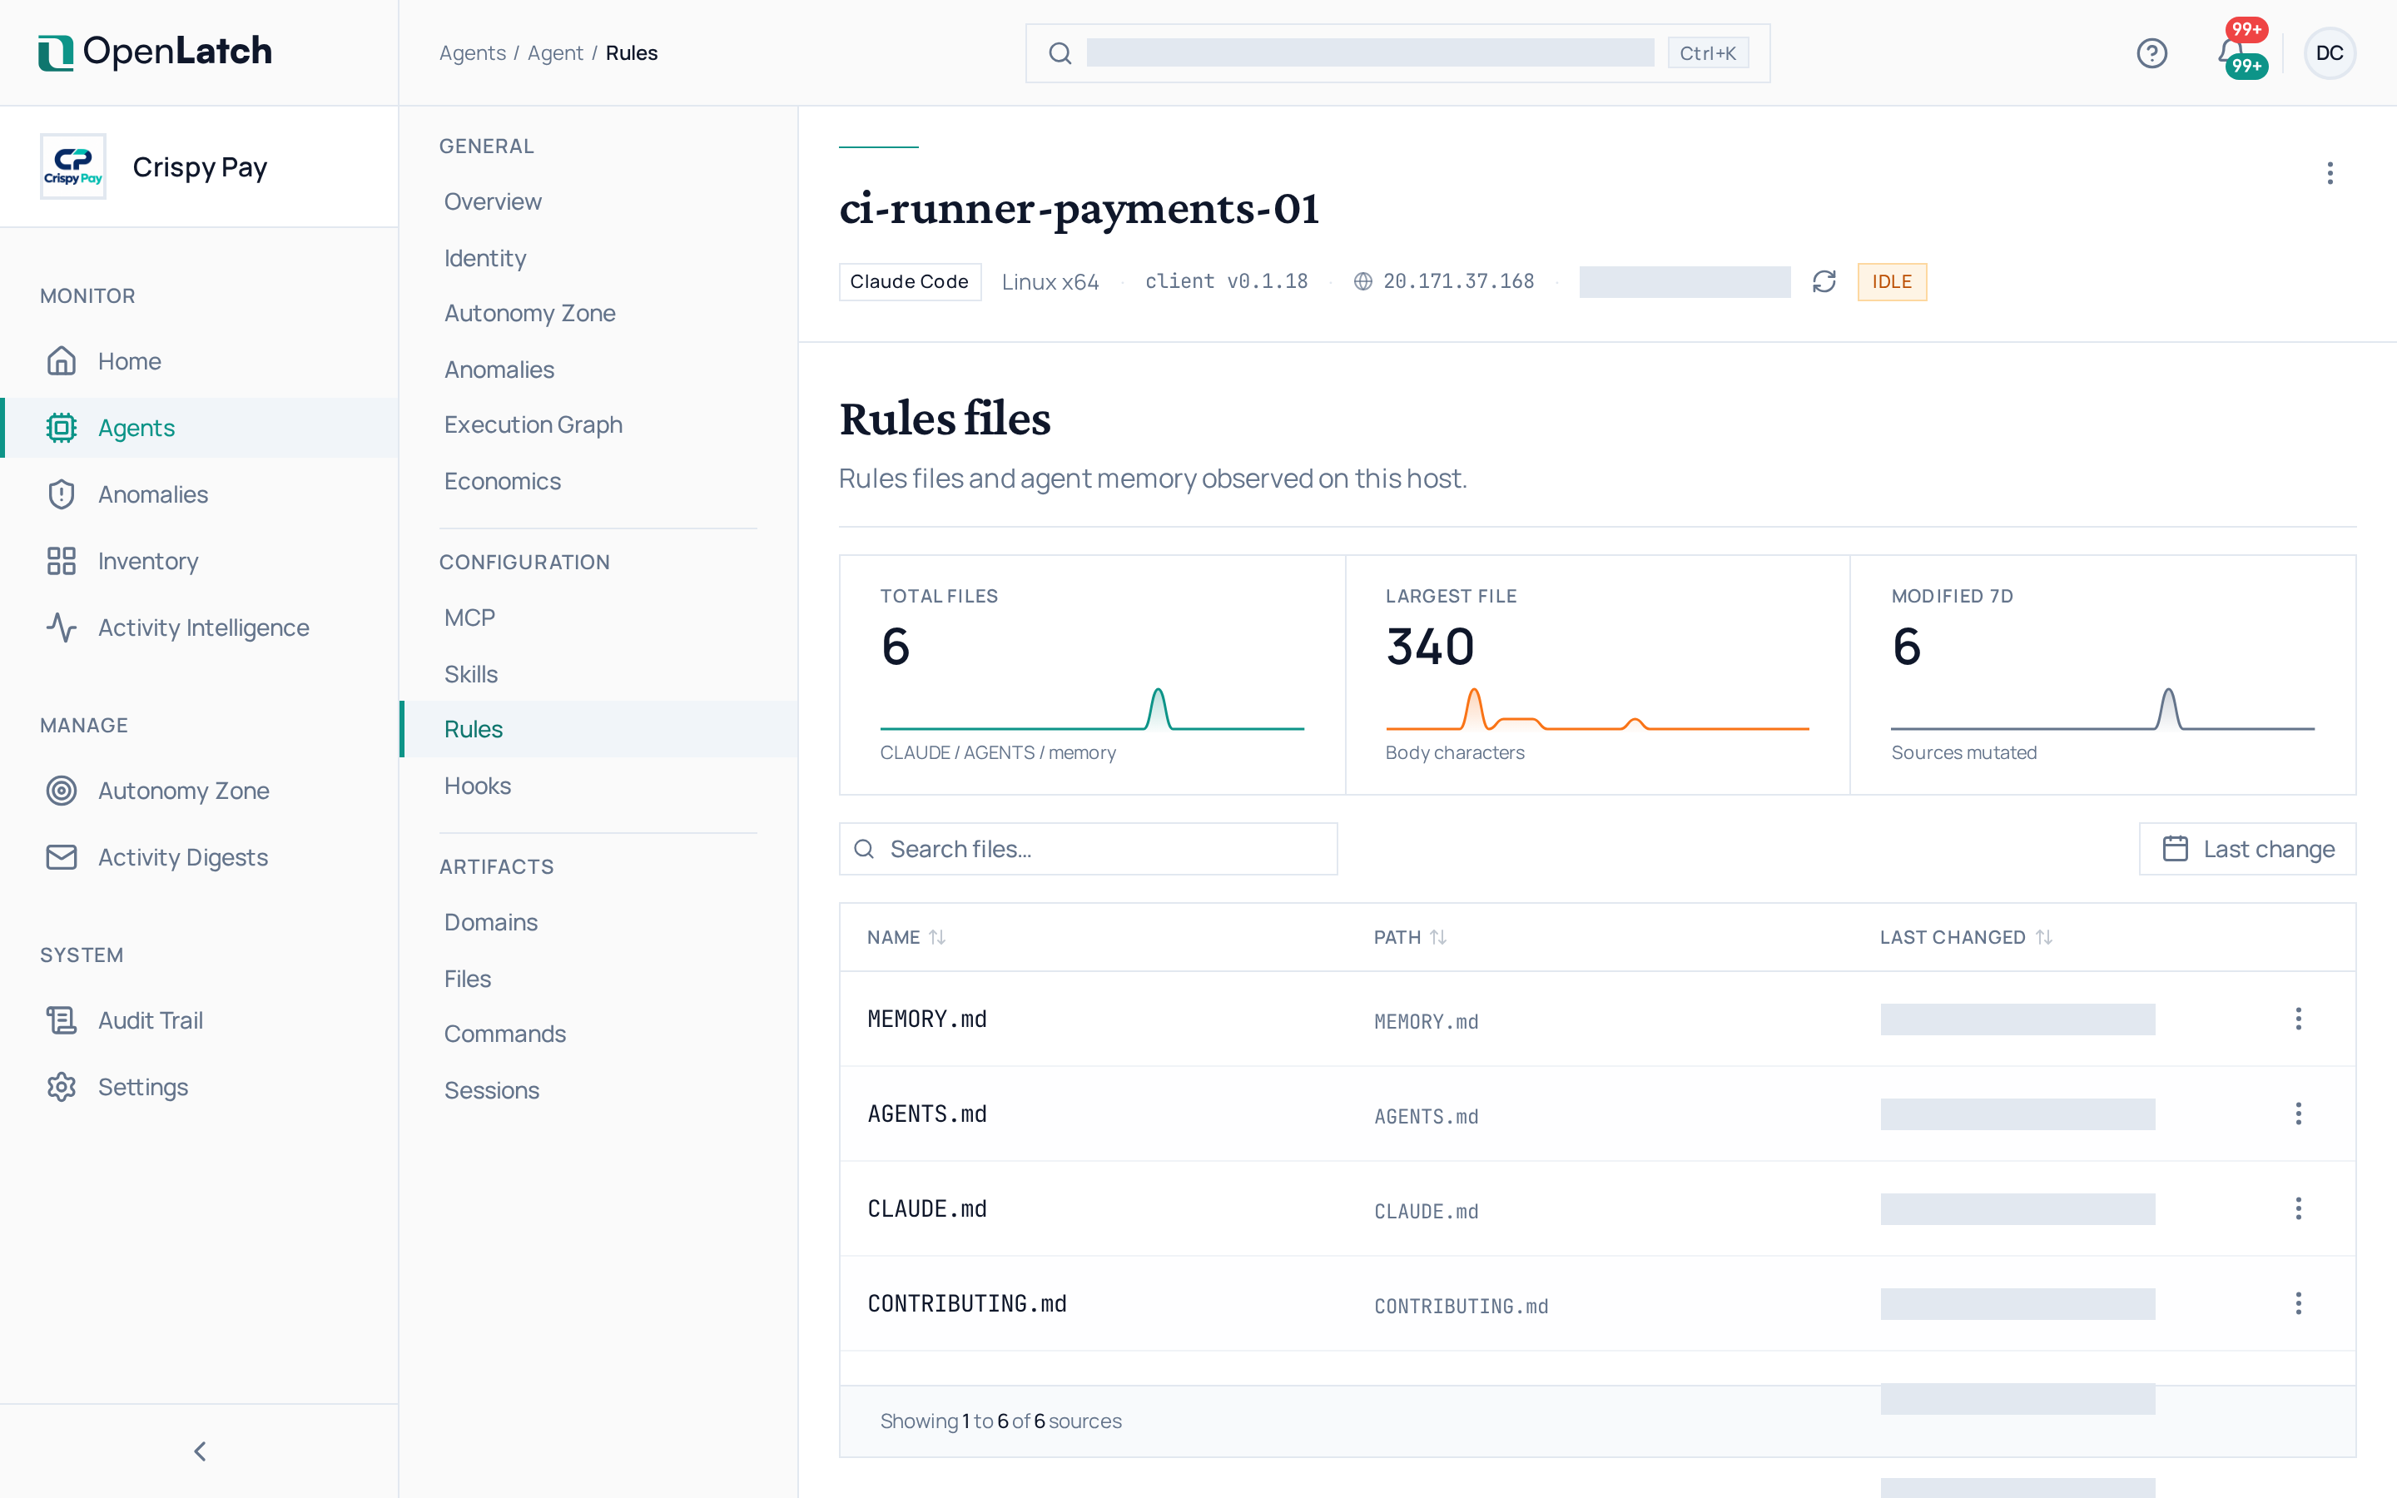Focus the global Ctrl+K search field
Image resolution: width=2397 pixels, height=1498 pixels.
[x=1397, y=52]
